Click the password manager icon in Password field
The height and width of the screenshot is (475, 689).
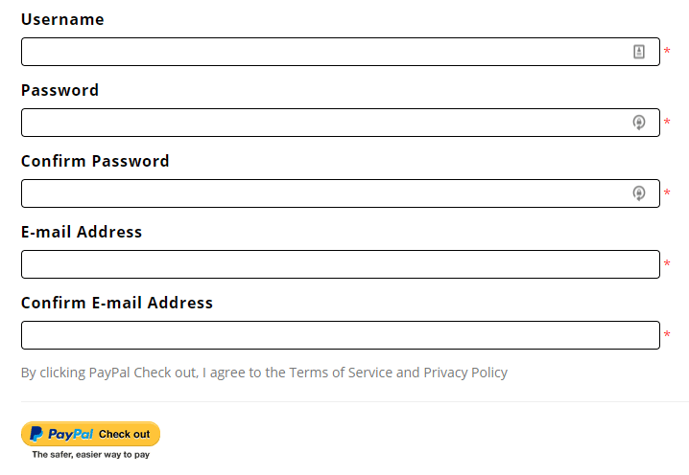(639, 123)
